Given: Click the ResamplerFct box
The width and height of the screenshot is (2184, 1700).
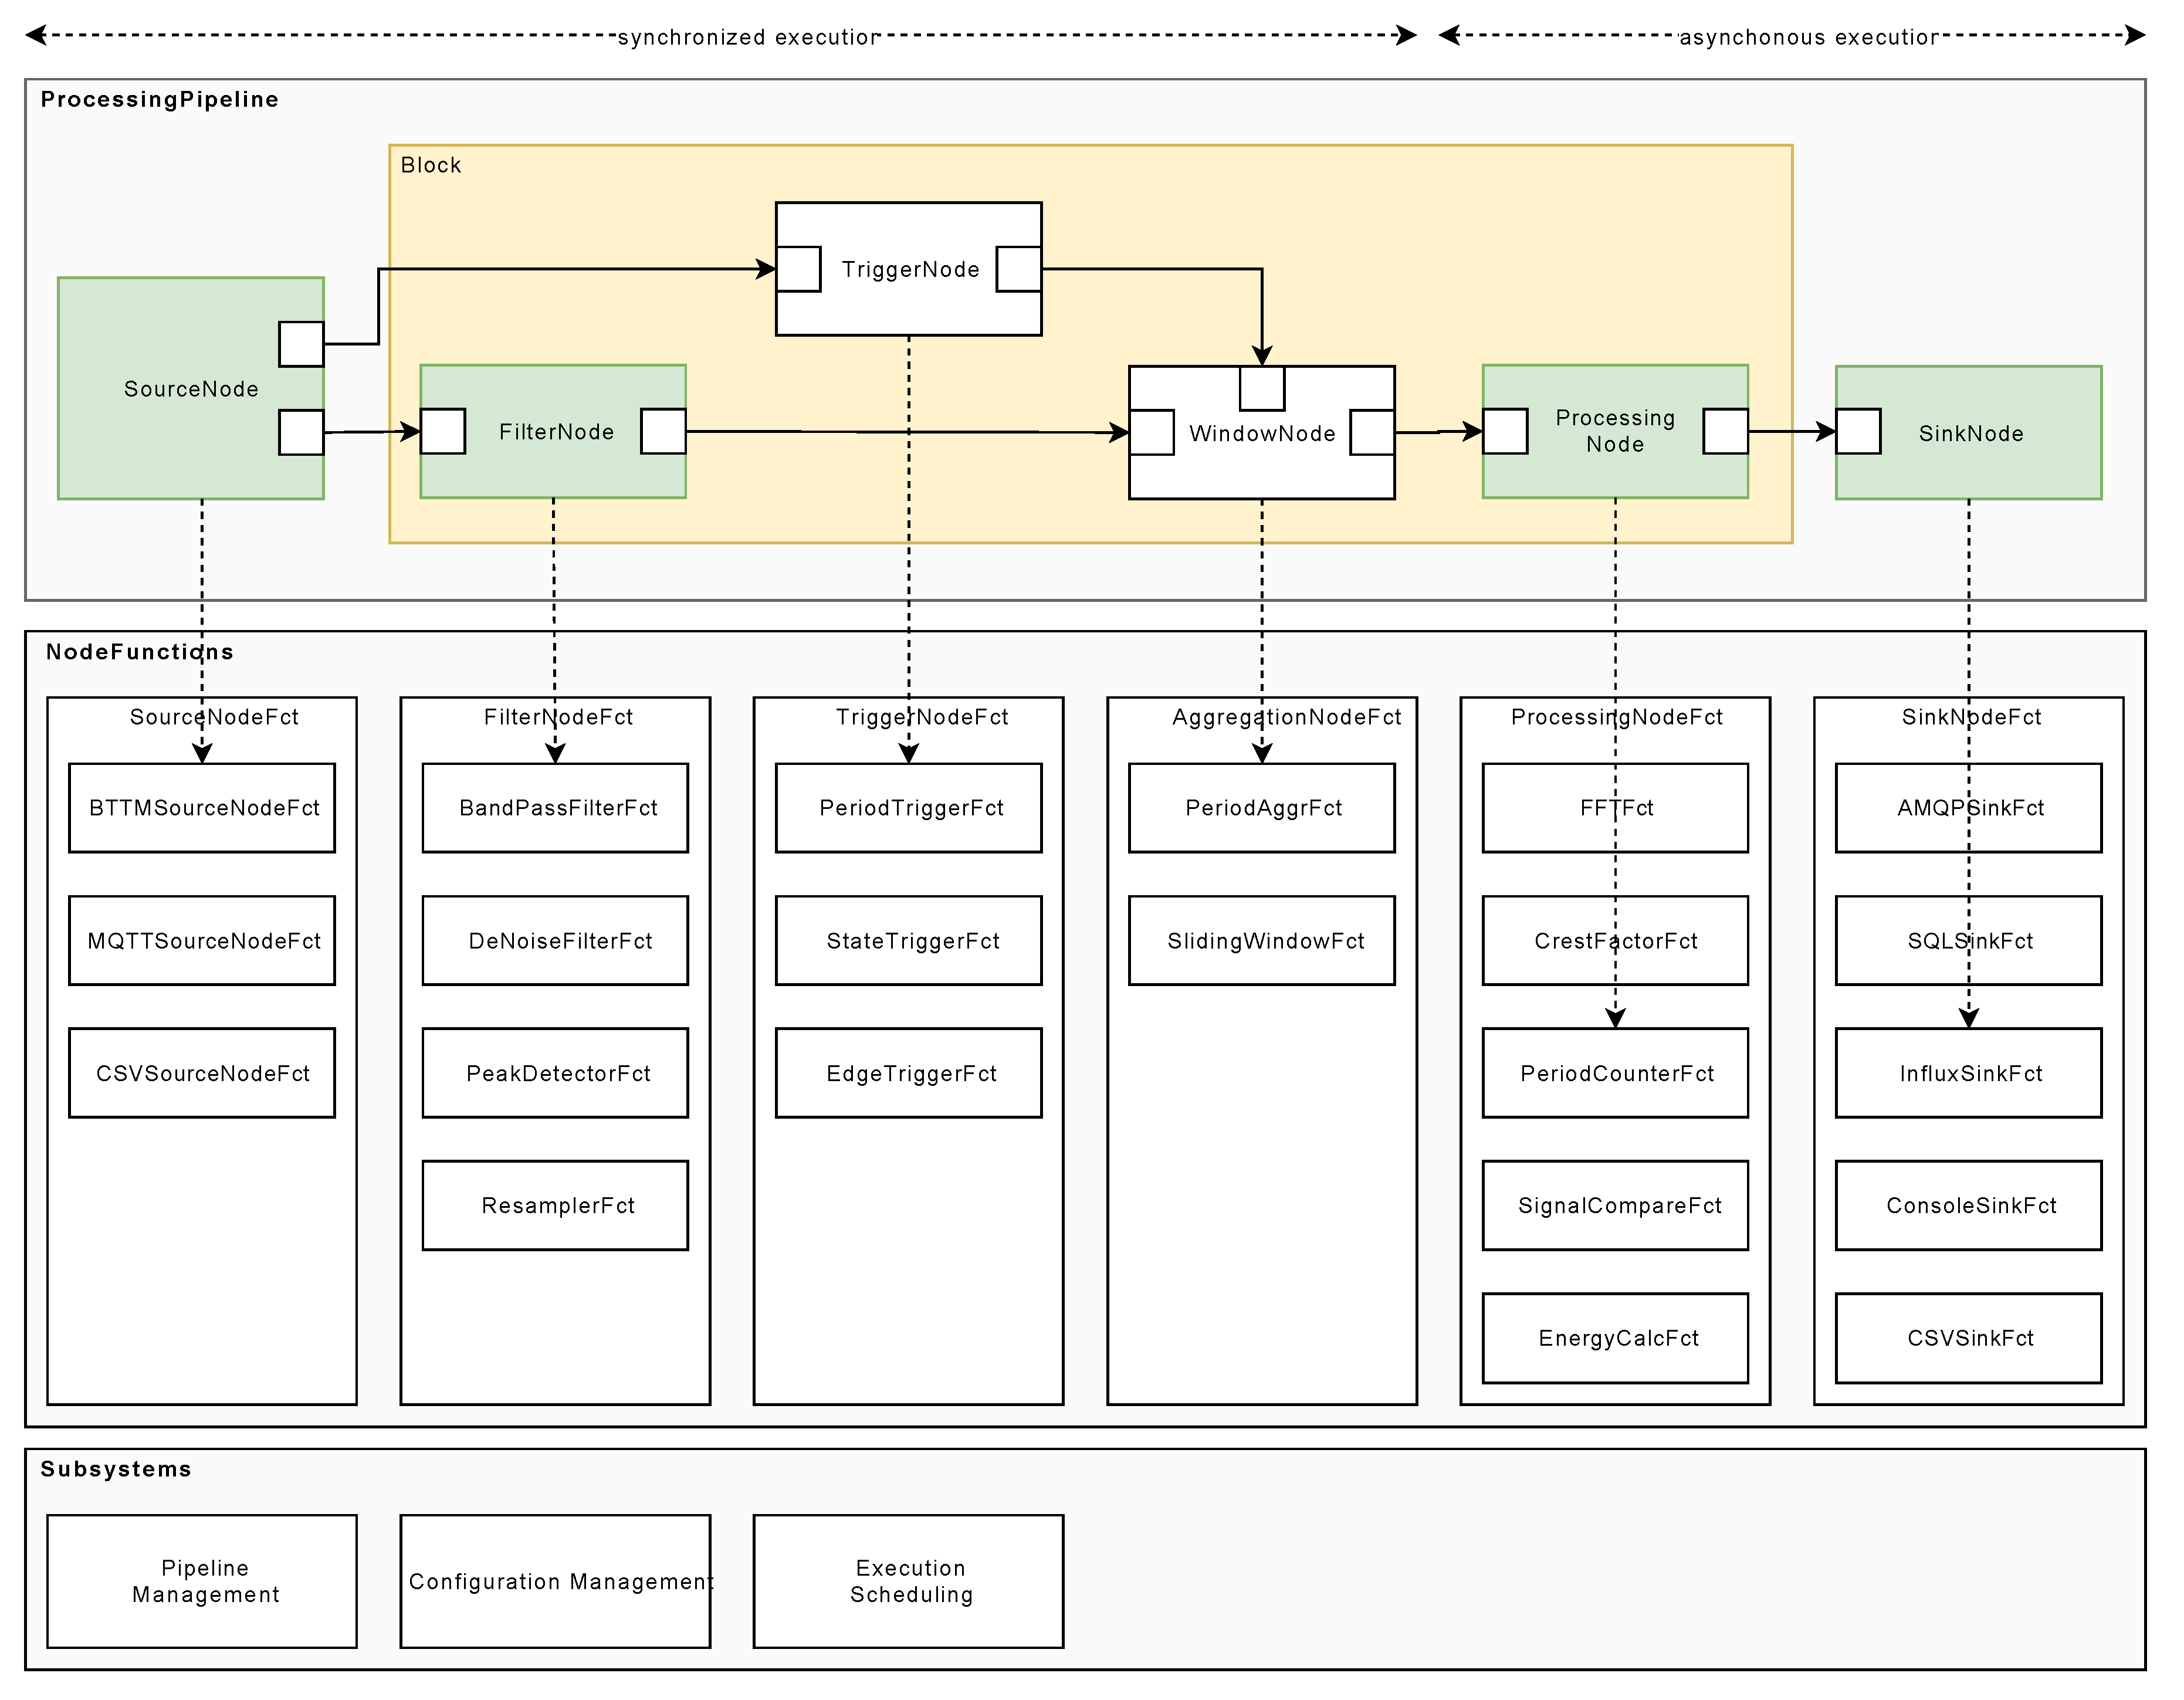Looking at the screenshot, I should [x=555, y=1205].
